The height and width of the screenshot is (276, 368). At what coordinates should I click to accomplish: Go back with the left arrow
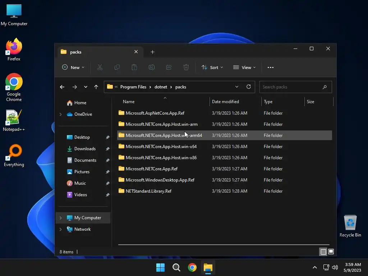pos(62,87)
